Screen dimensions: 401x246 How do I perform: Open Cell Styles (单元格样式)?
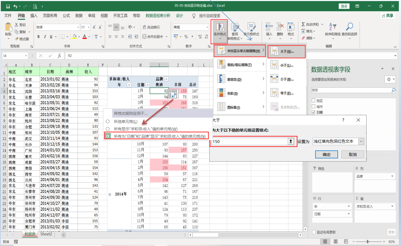251,31
